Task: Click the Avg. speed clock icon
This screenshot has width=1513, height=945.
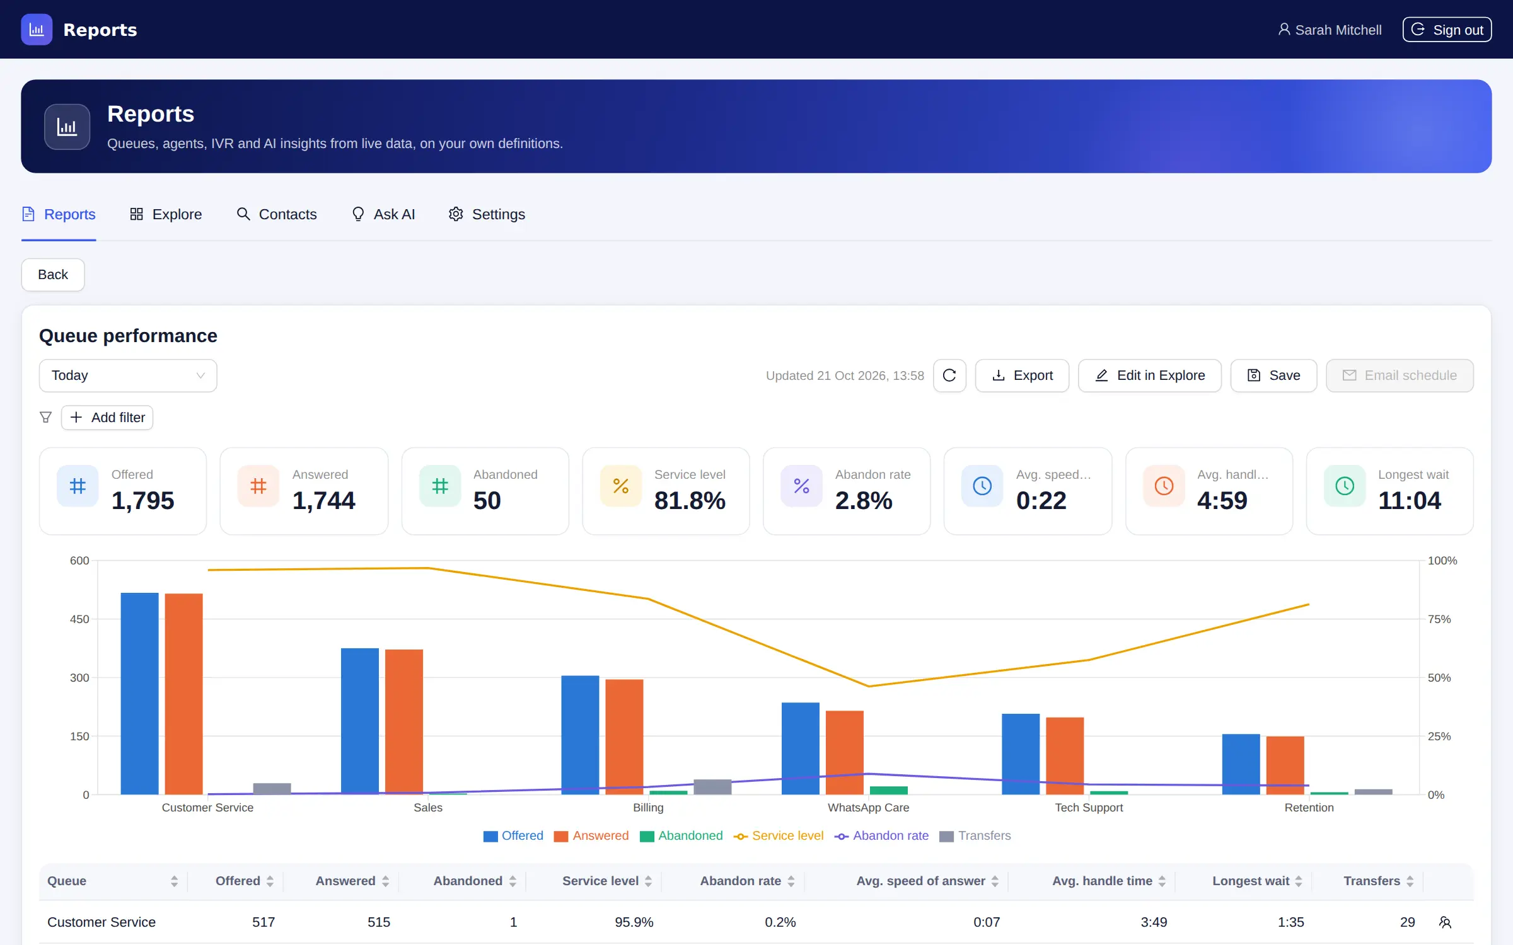Action: tap(982, 486)
